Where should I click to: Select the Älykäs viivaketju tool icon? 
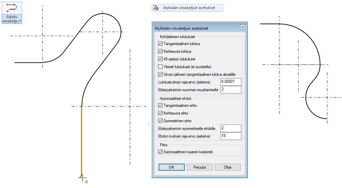click(x=12, y=8)
